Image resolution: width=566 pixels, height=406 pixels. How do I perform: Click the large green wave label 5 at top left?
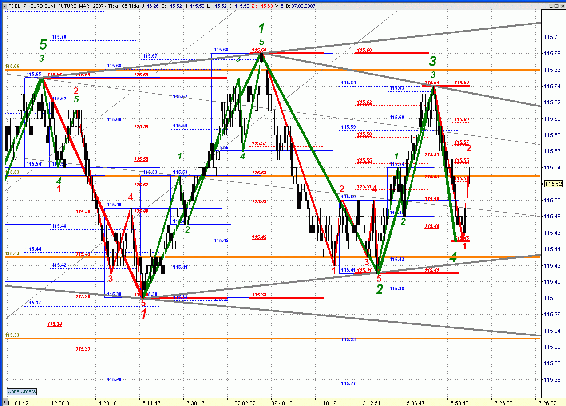43,44
